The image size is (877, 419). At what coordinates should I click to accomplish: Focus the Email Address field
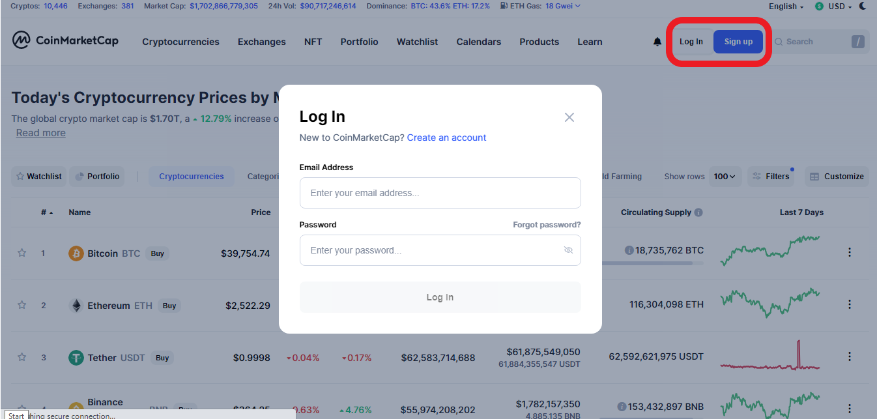click(440, 193)
